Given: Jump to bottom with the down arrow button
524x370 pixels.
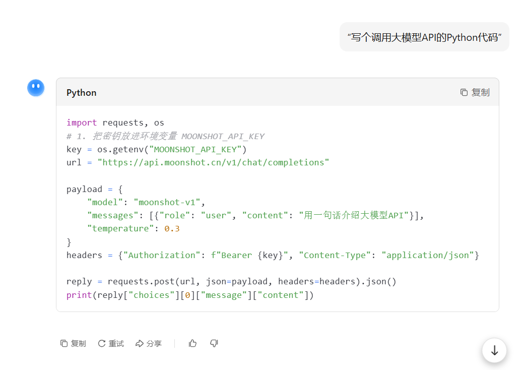Looking at the screenshot, I should [x=494, y=351].
